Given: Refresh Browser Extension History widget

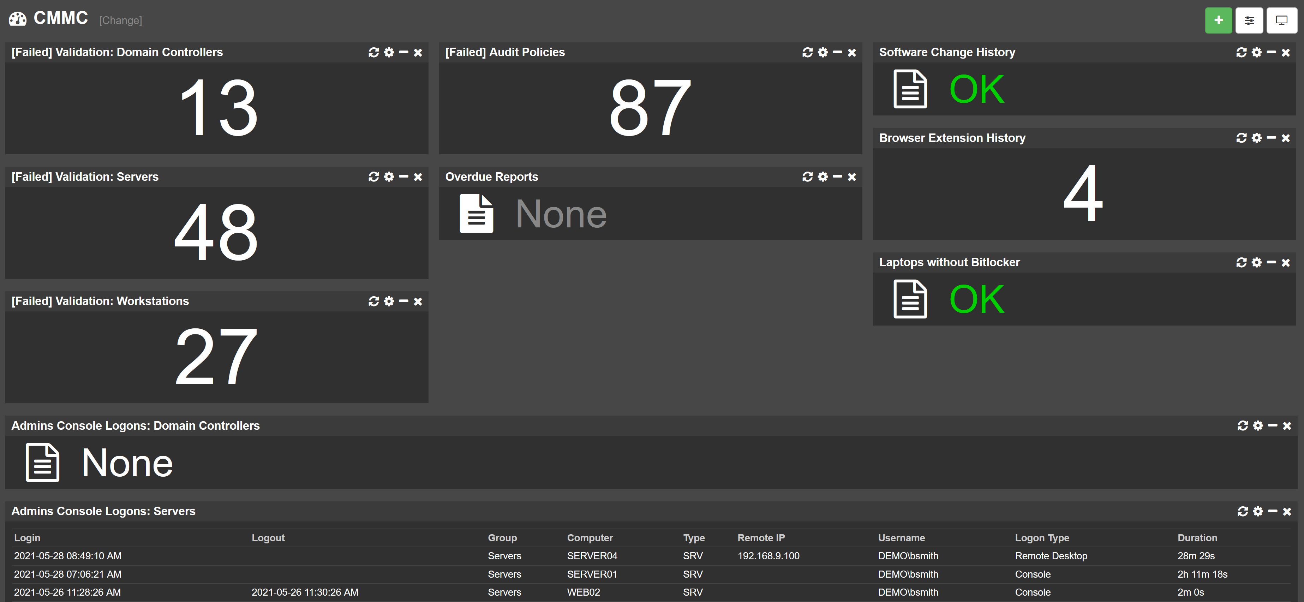Looking at the screenshot, I should click(x=1241, y=138).
